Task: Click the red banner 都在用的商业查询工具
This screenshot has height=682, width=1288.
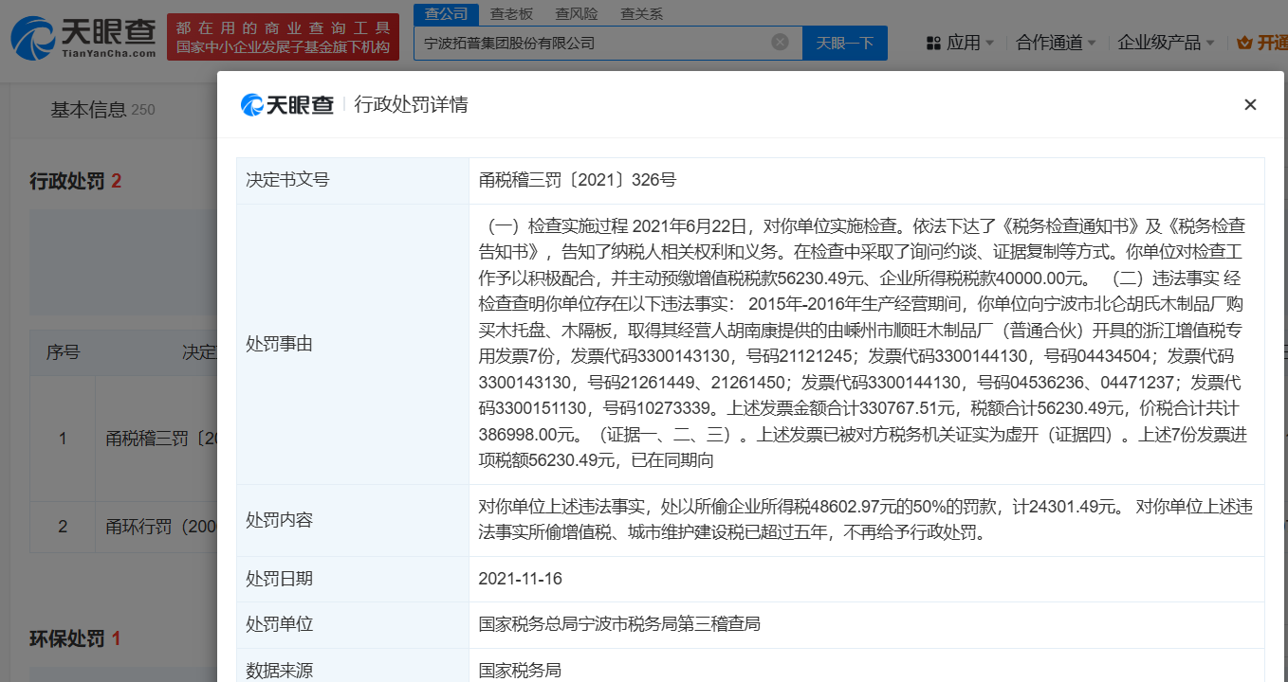Action: [x=283, y=37]
